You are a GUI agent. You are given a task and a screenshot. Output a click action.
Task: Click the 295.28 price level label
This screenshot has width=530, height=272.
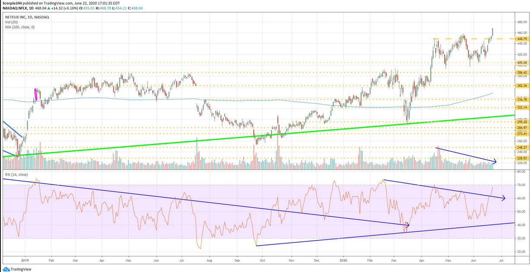tap(521, 122)
